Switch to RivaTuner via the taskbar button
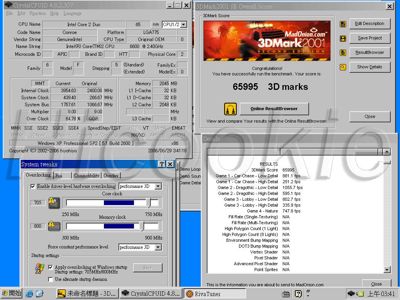400x300 pixels. tap(215, 294)
